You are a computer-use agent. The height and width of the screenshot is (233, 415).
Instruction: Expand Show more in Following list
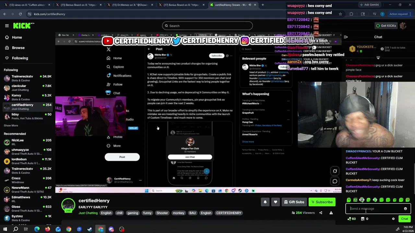11,126
